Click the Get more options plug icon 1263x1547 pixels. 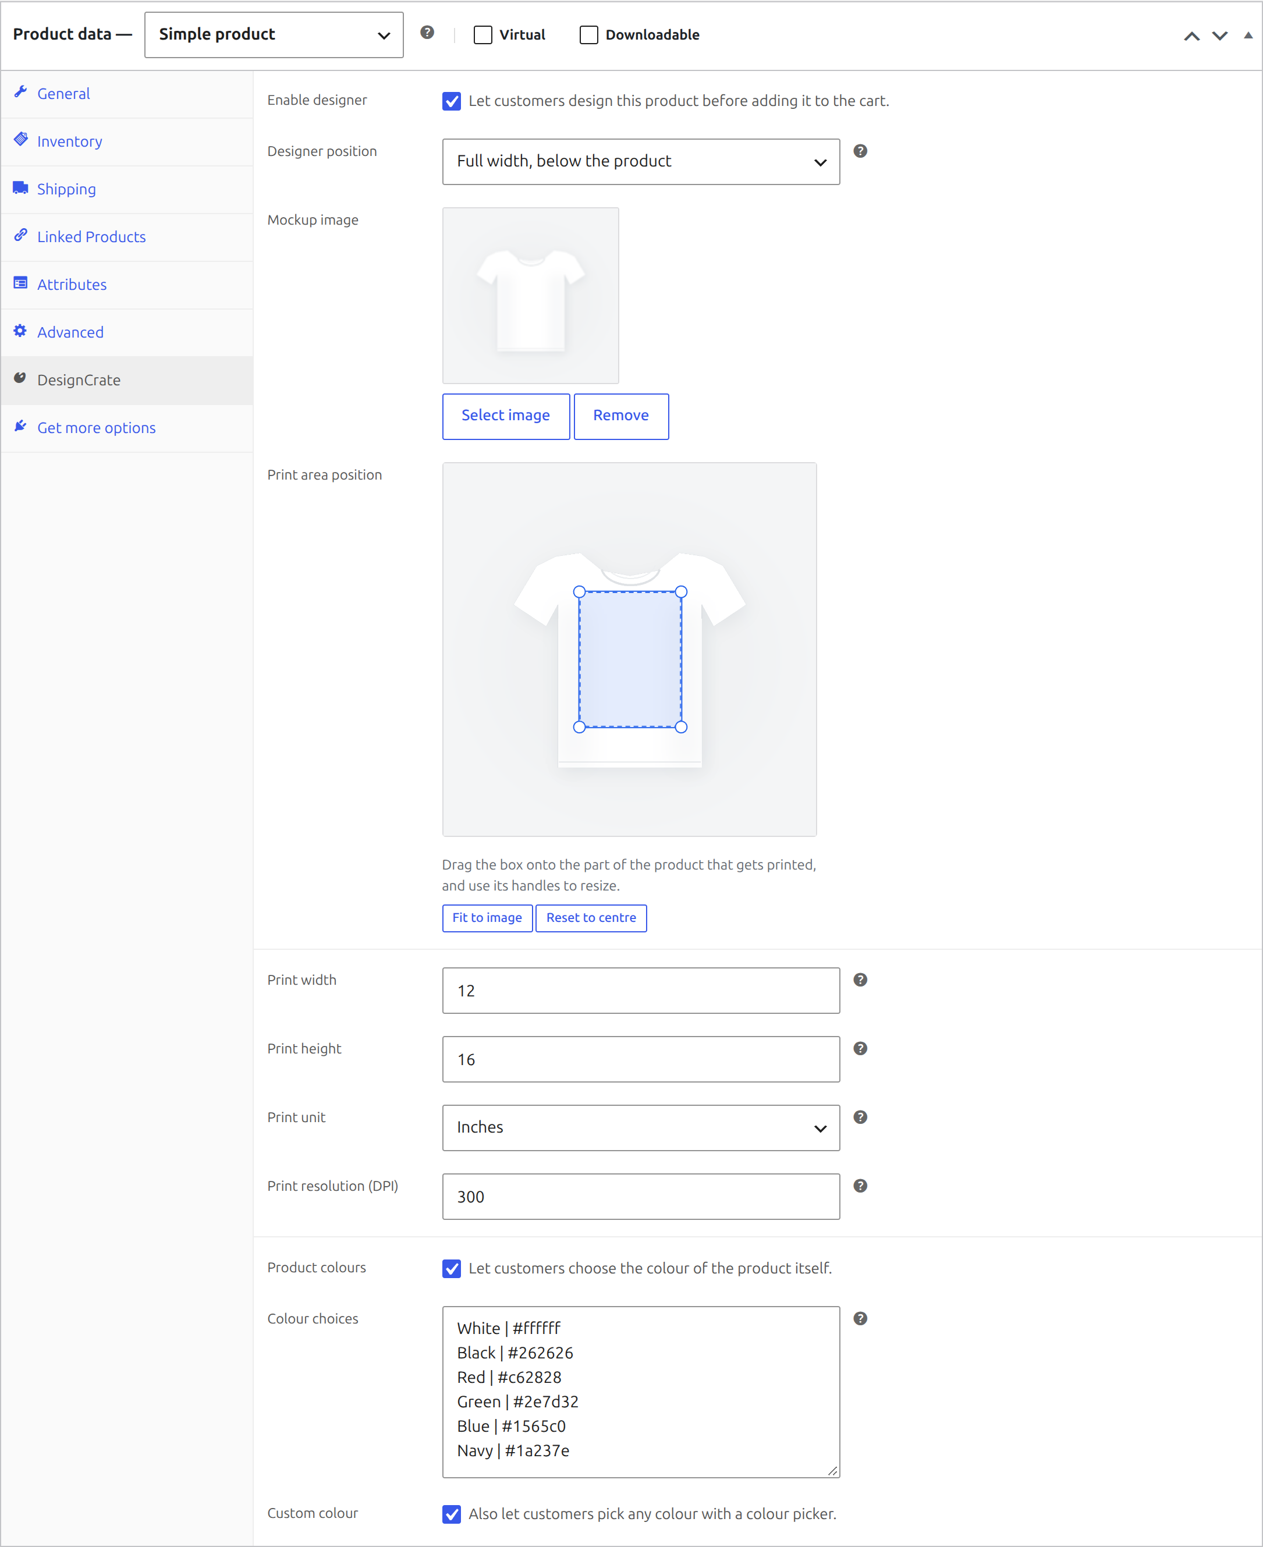20,426
